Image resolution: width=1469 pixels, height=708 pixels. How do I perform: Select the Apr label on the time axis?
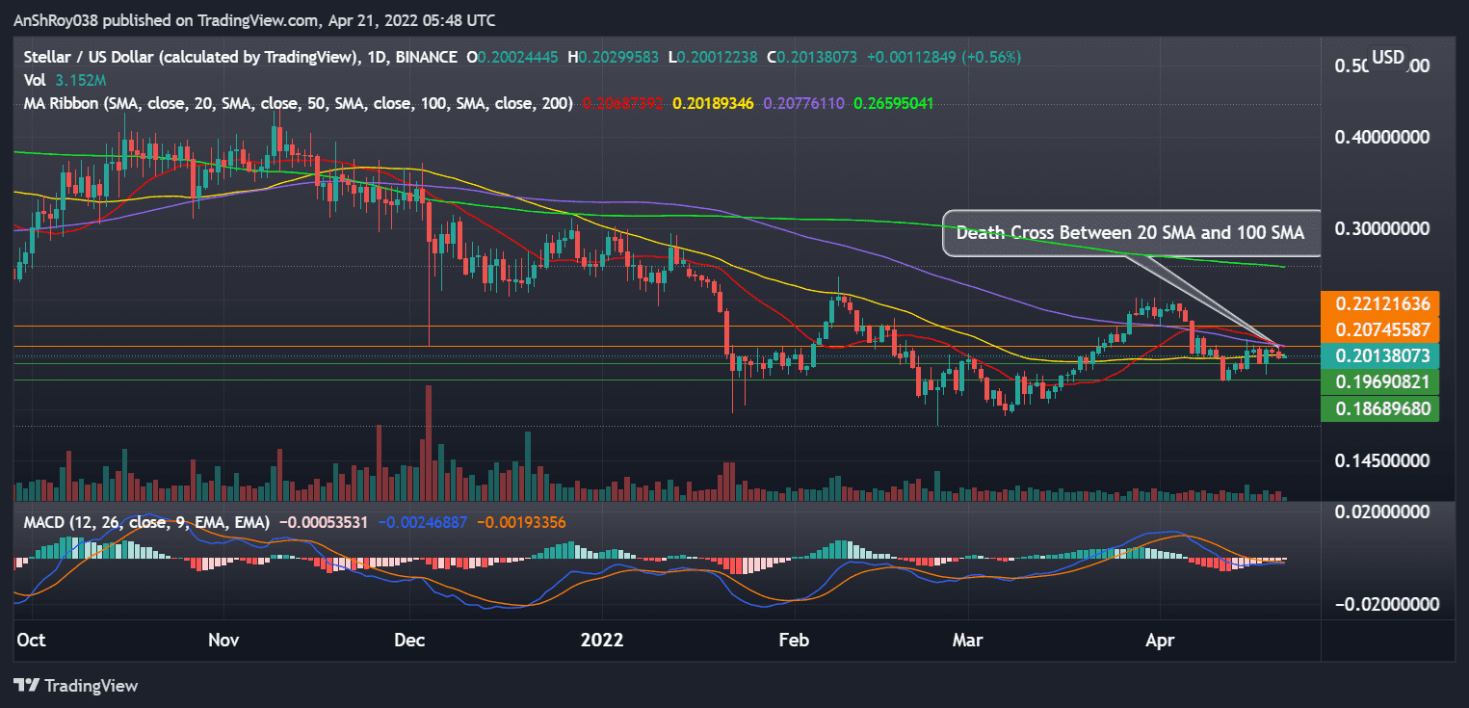click(x=1160, y=640)
